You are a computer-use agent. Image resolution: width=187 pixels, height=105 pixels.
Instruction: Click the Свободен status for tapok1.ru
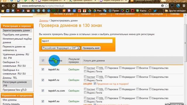click(74, 80)
